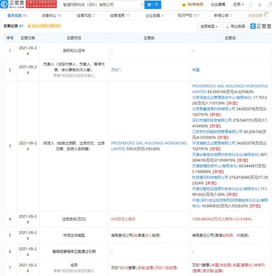Image resolution: width=272 pixels, height=276 pixels.
Task: Open 朱磊 link in row 2 after column
Action: 196,70
